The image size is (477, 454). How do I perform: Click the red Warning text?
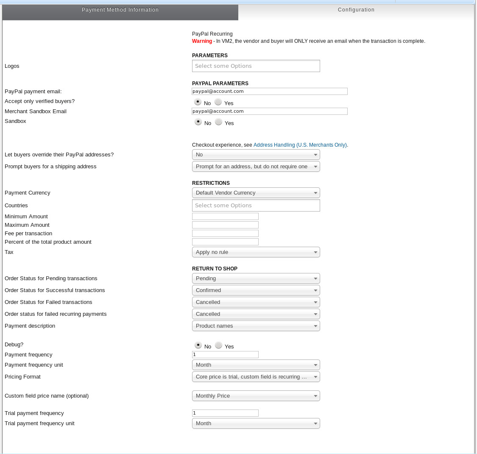coord(202,41)
